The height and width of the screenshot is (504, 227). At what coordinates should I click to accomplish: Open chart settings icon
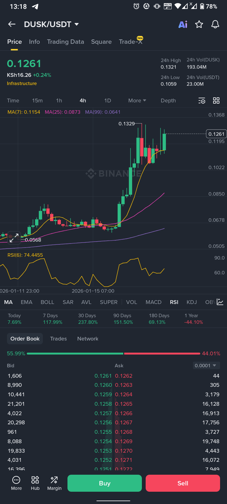(x=202, y=100)
